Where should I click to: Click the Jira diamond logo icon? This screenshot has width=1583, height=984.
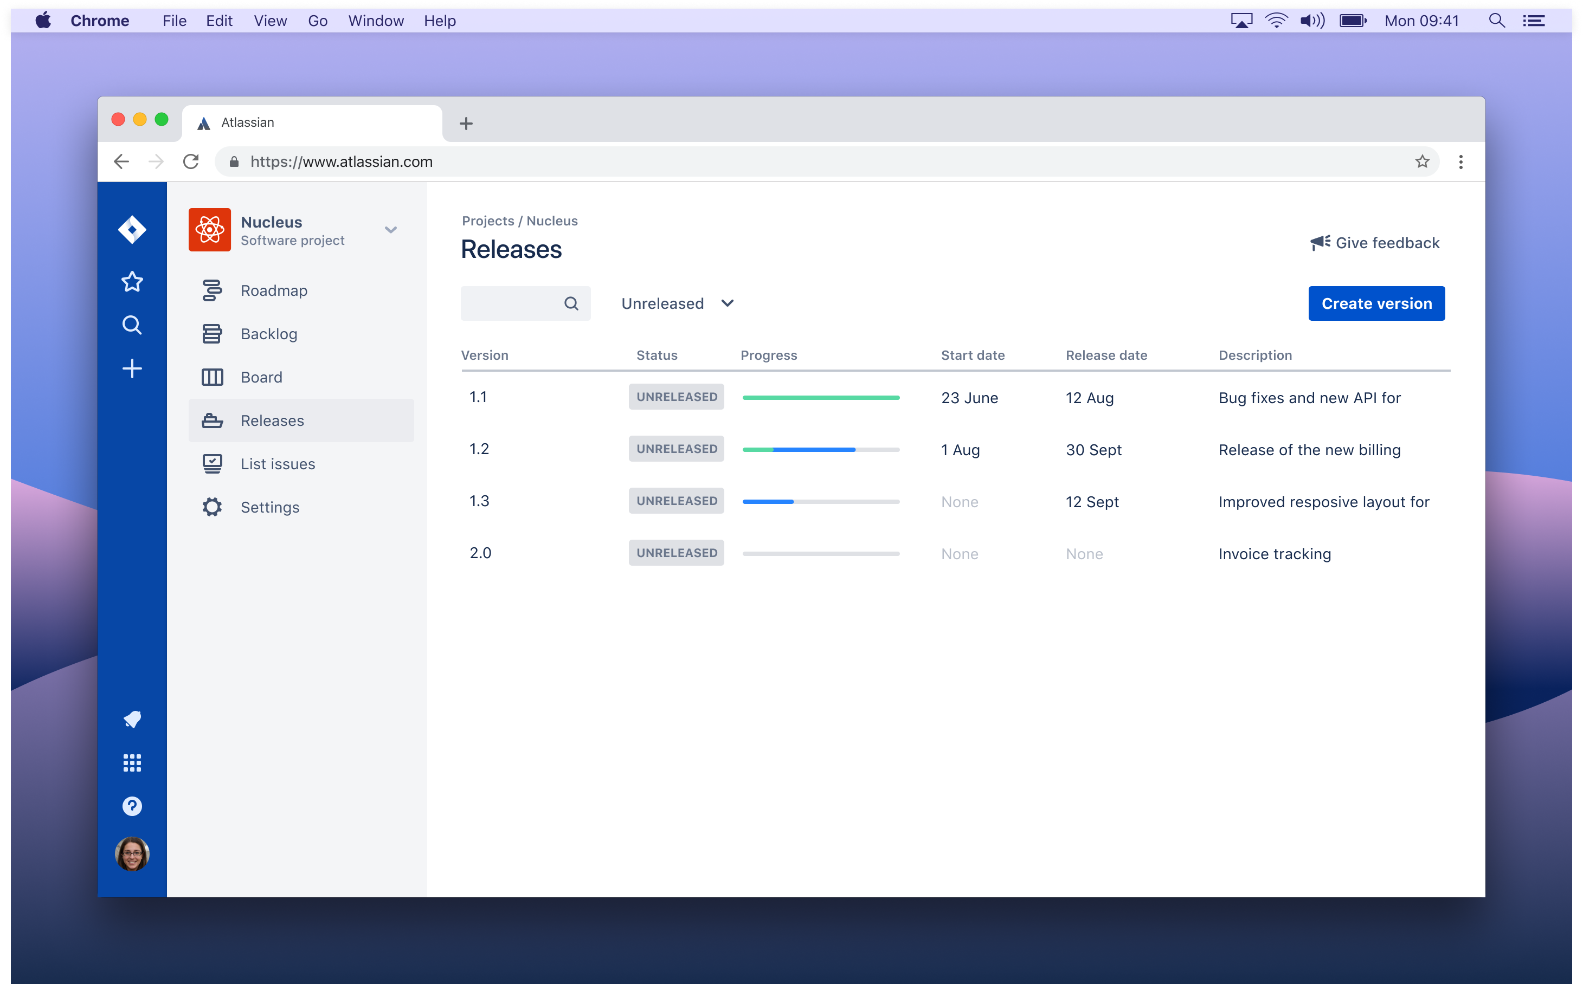[132, 230]
